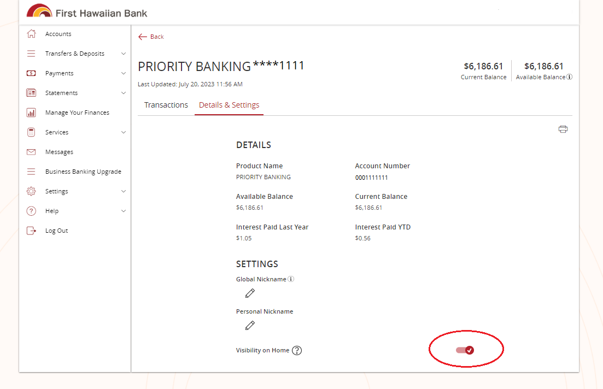Click the Global Nickname info icon
Screen dimensions: 603x389
291,279
